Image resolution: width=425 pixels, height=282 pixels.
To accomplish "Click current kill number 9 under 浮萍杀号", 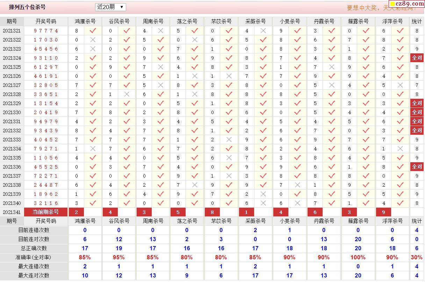I will (x=384, y=212).
